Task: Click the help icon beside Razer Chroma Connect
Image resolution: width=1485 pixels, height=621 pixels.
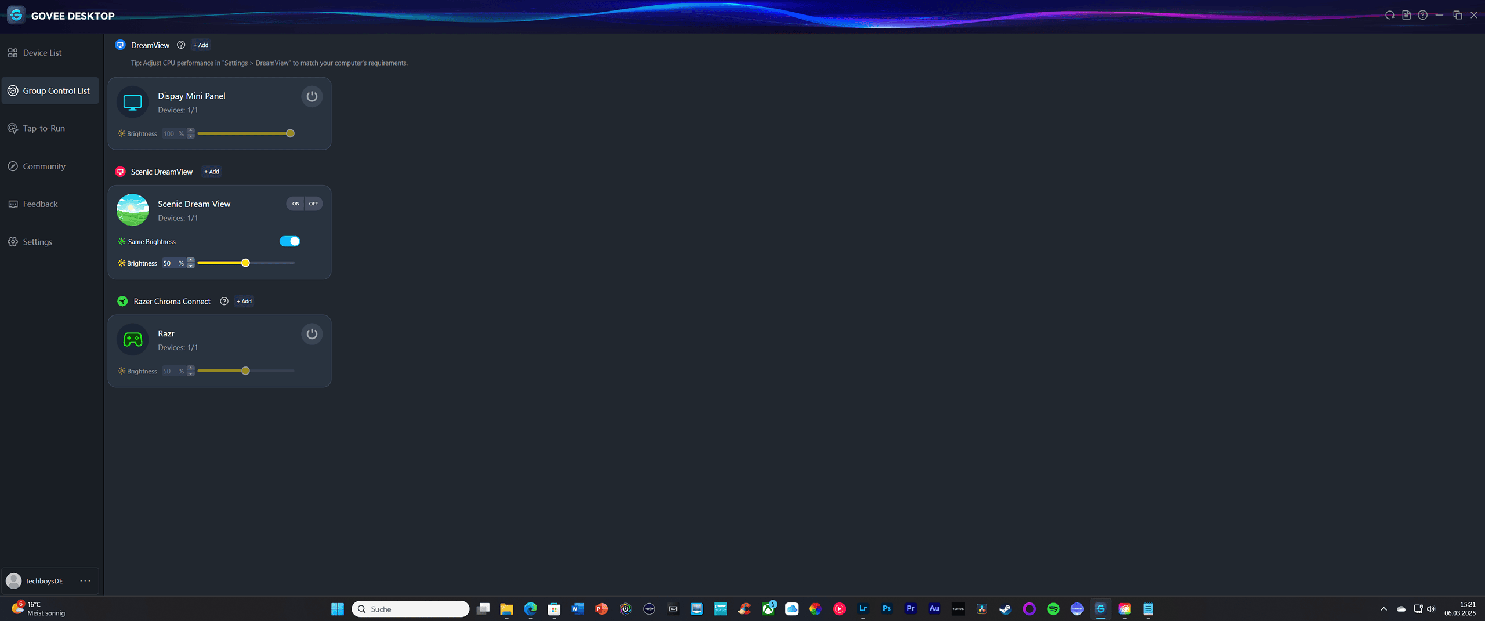Action: tap(224, 301)
